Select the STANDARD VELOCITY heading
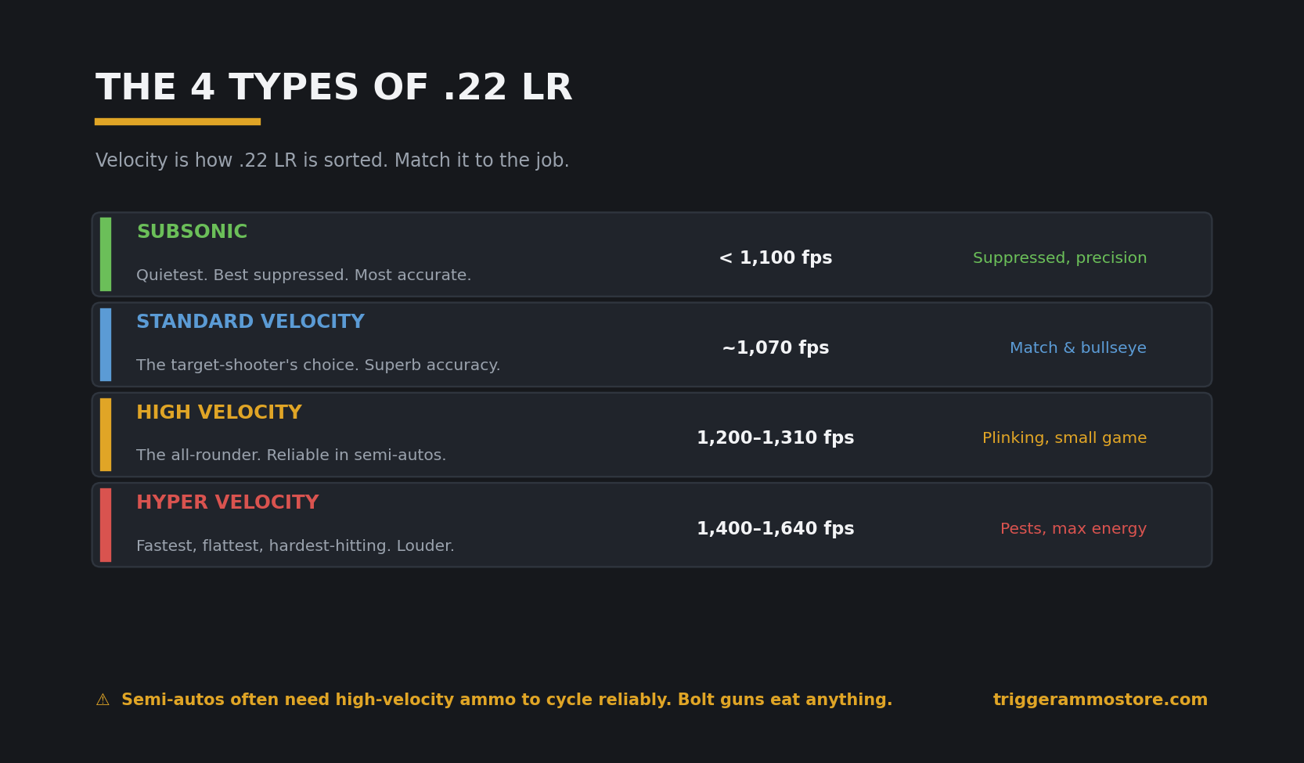 (x=250, y=322)
